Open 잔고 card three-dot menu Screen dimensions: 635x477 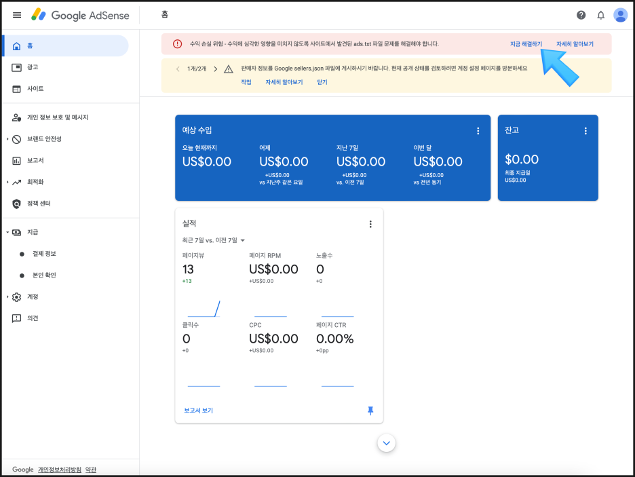585,131
